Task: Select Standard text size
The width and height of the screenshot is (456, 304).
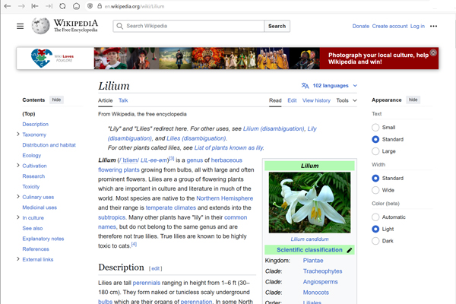Action: (375, 139)
